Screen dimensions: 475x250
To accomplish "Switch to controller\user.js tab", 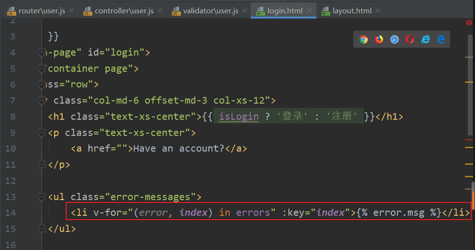I will point(124,11).
